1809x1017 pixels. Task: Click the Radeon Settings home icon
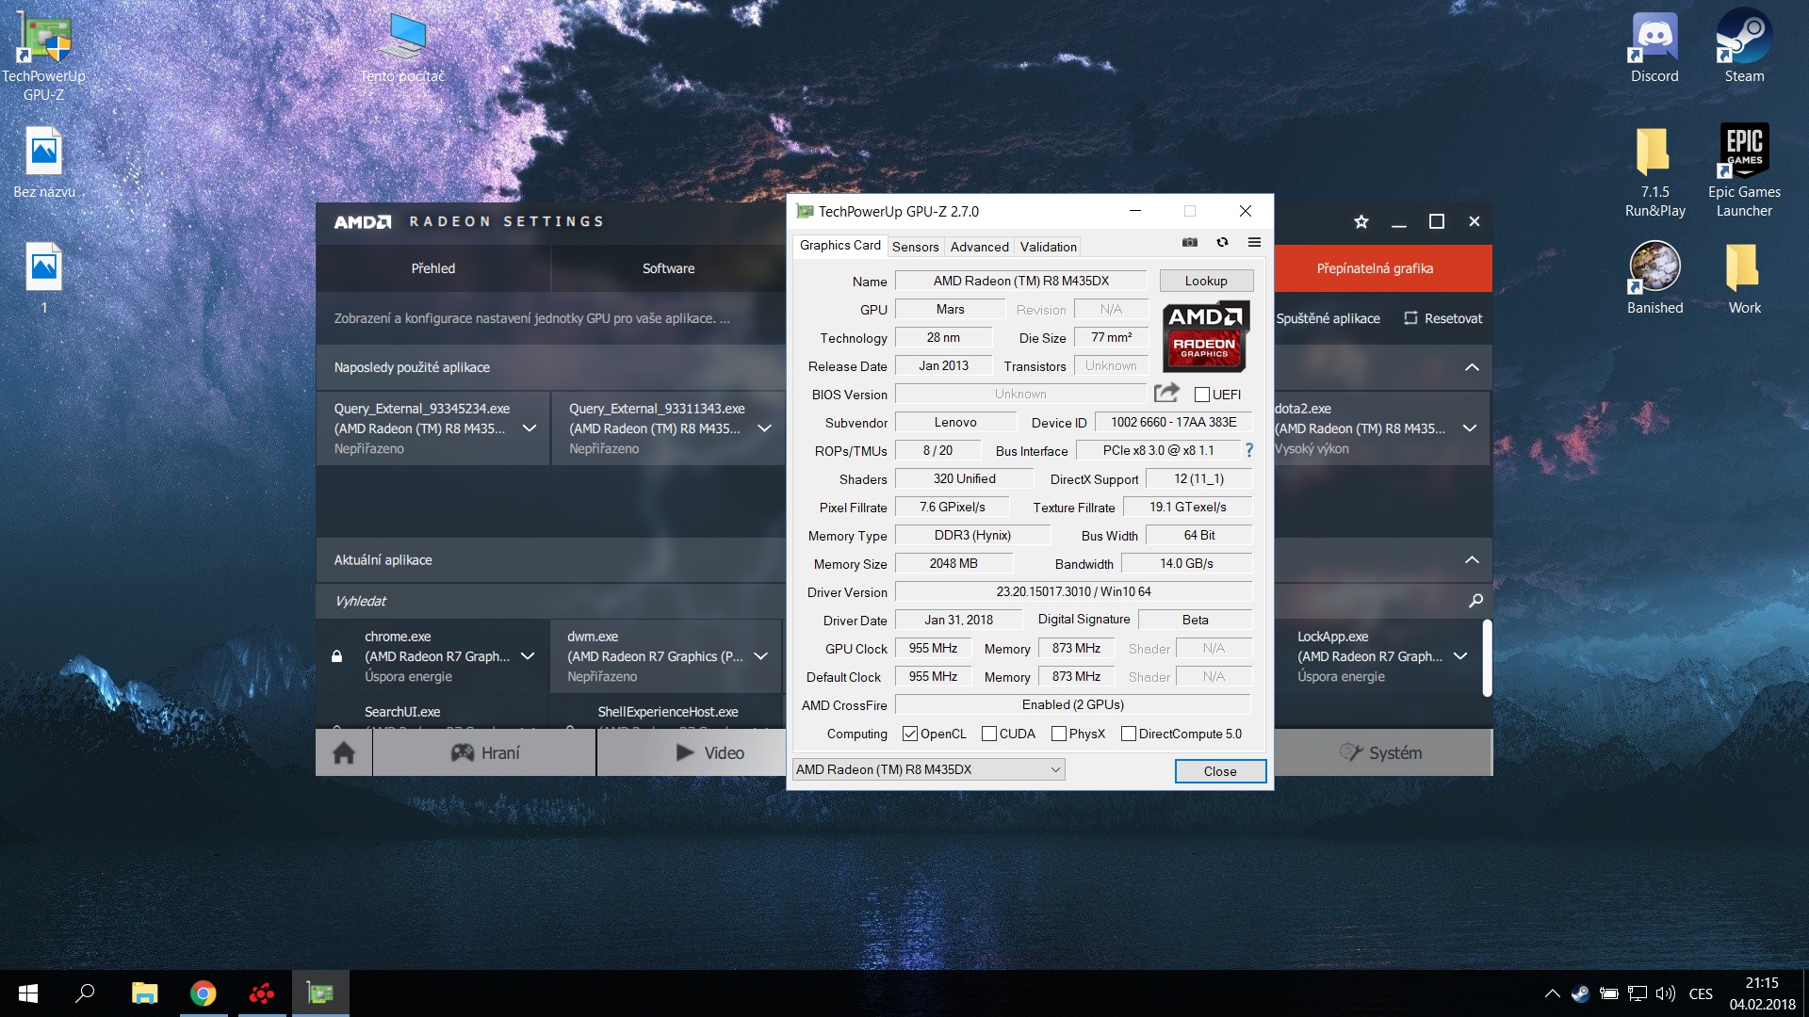(344, 753)
